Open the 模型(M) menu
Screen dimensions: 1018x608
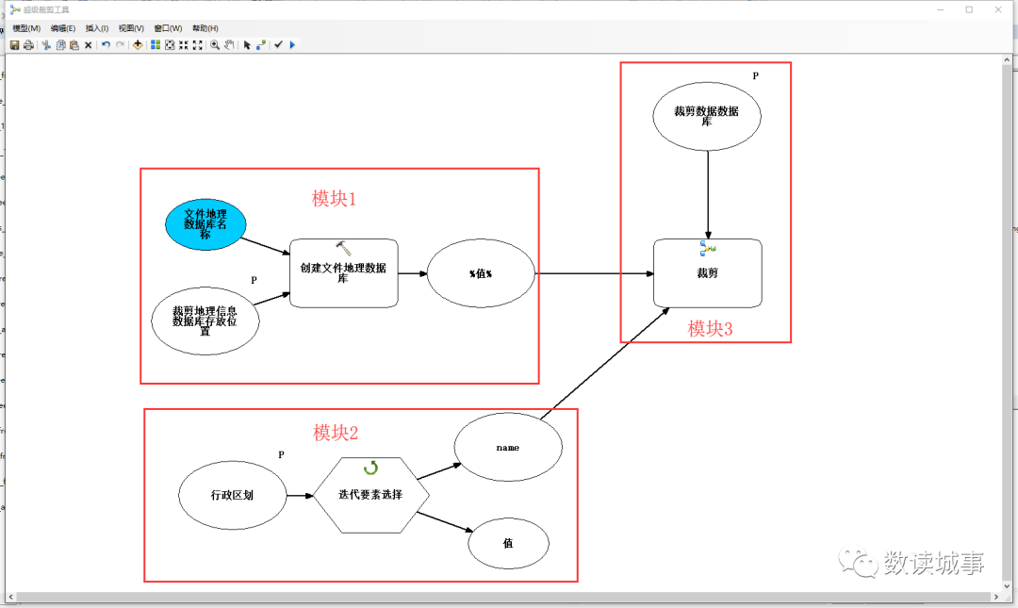[x=26, y=28]
